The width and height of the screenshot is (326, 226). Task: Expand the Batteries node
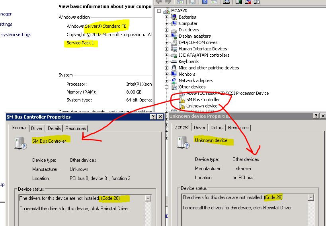point(166,17)
